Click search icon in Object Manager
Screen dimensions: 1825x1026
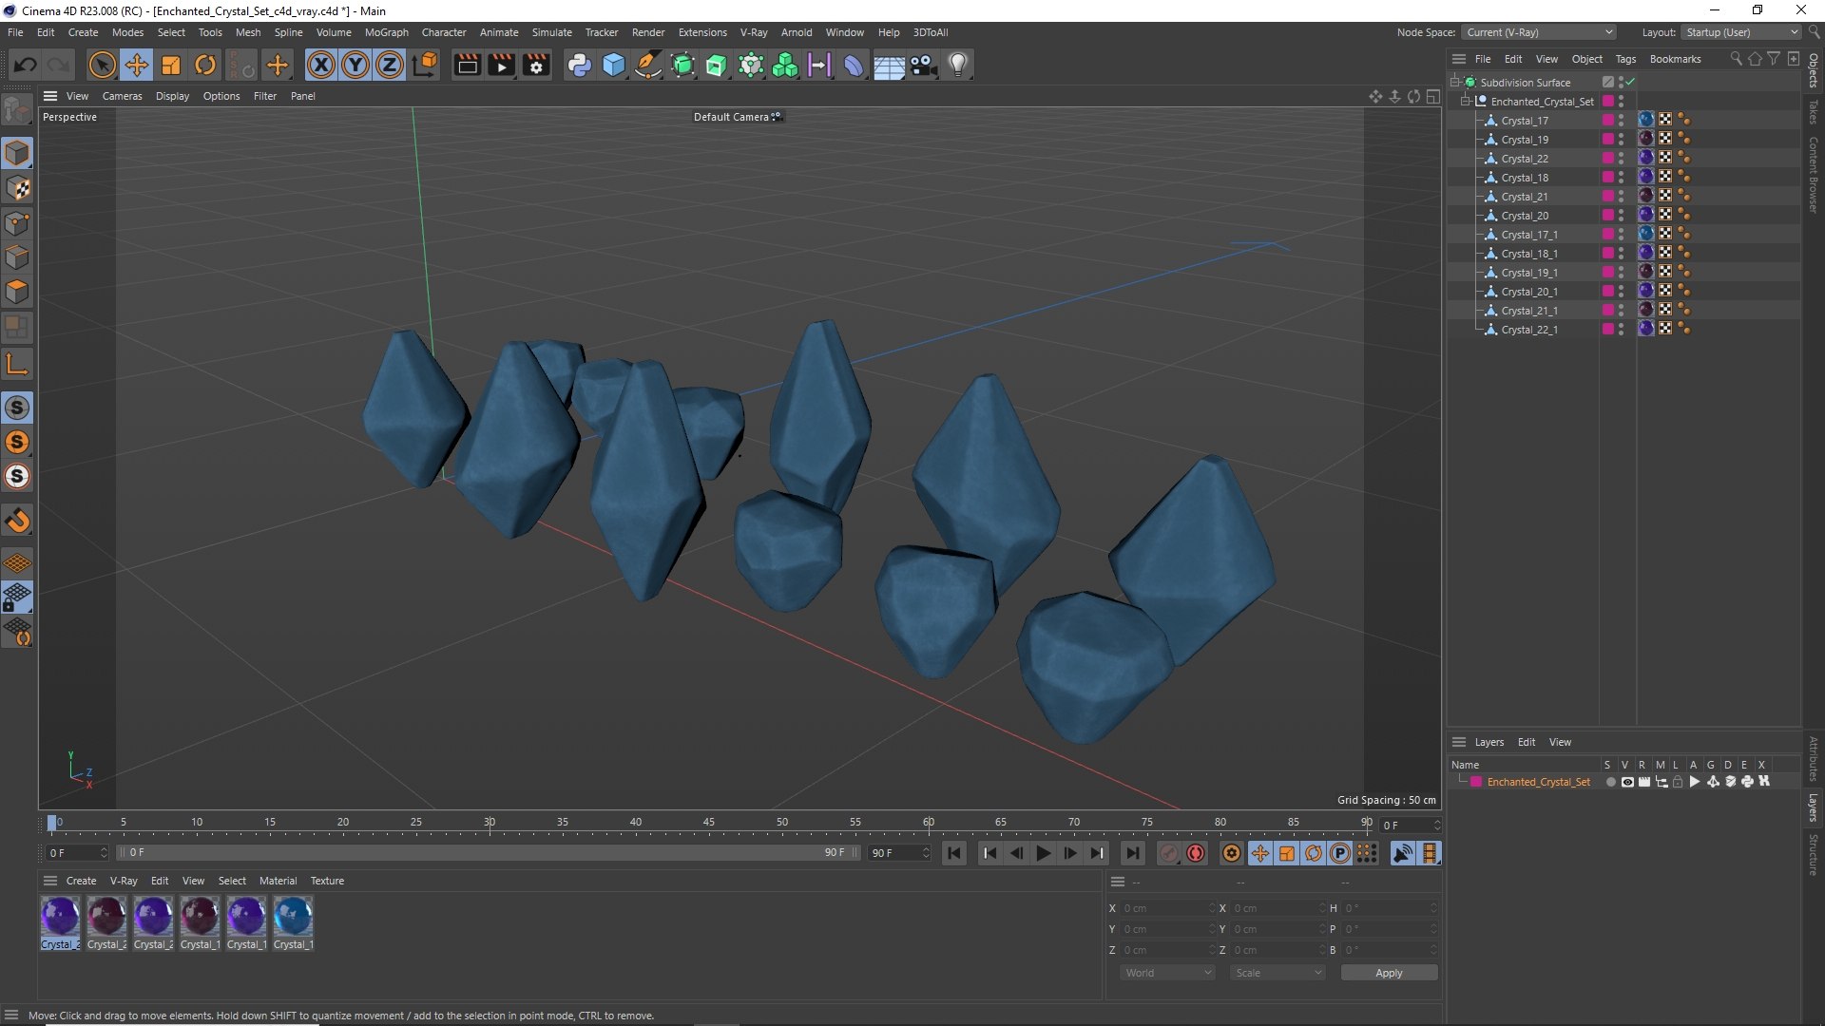(x=1737, y=59)
